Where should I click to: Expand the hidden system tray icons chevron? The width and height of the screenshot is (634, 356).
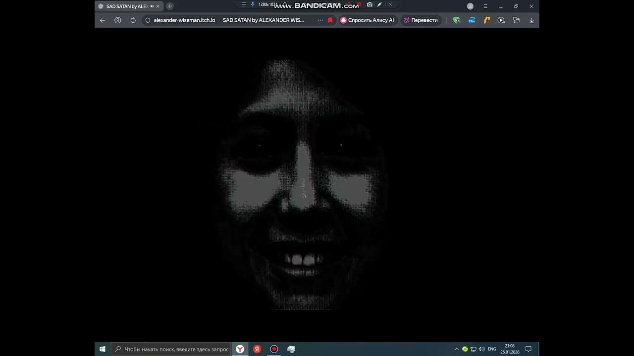(456, 349)
